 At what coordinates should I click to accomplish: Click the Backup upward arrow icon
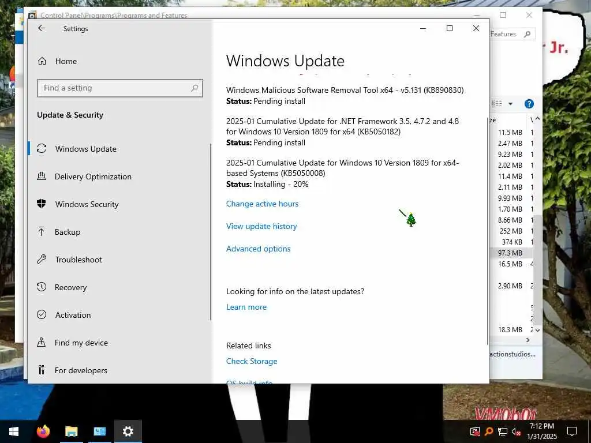(x=42, y=231)
